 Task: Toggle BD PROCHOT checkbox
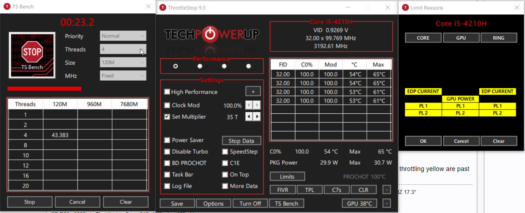click(x=167, y=163)
